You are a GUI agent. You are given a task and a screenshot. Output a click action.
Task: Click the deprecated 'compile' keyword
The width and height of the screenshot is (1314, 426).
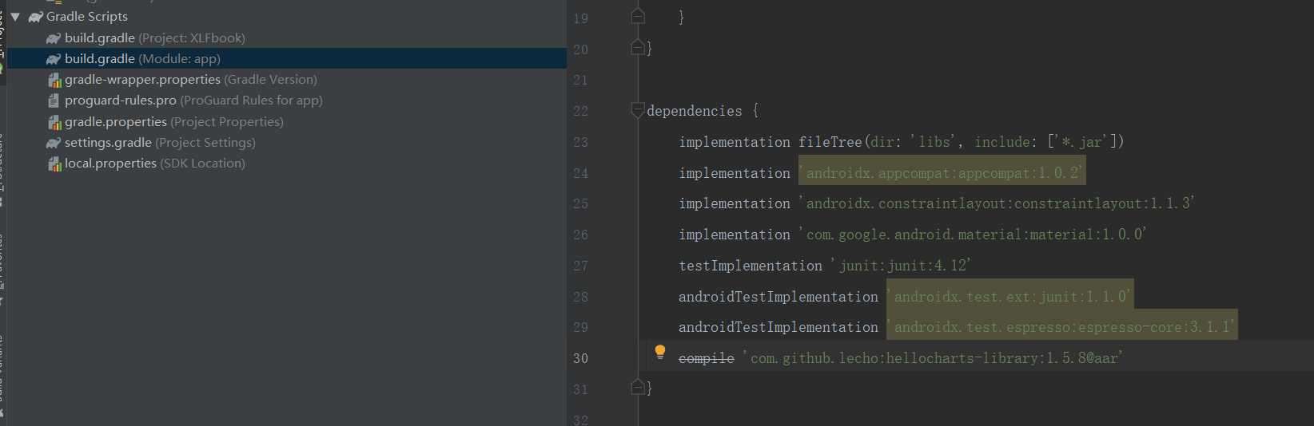coord(707,358)
